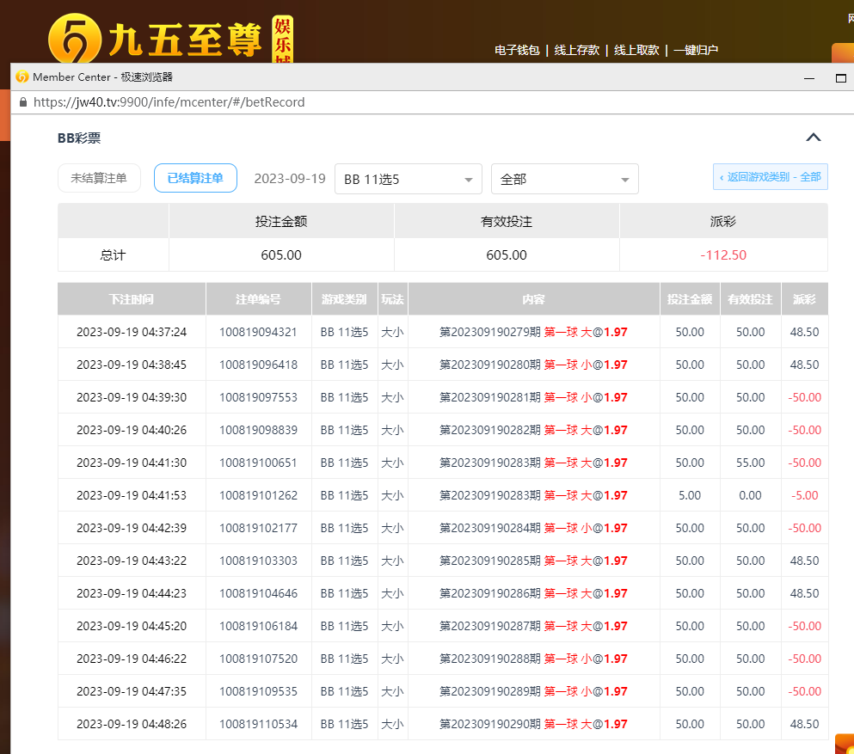Click the 派彩 column header in table
The height and width of the screenshot is (754, 854).
804,299
